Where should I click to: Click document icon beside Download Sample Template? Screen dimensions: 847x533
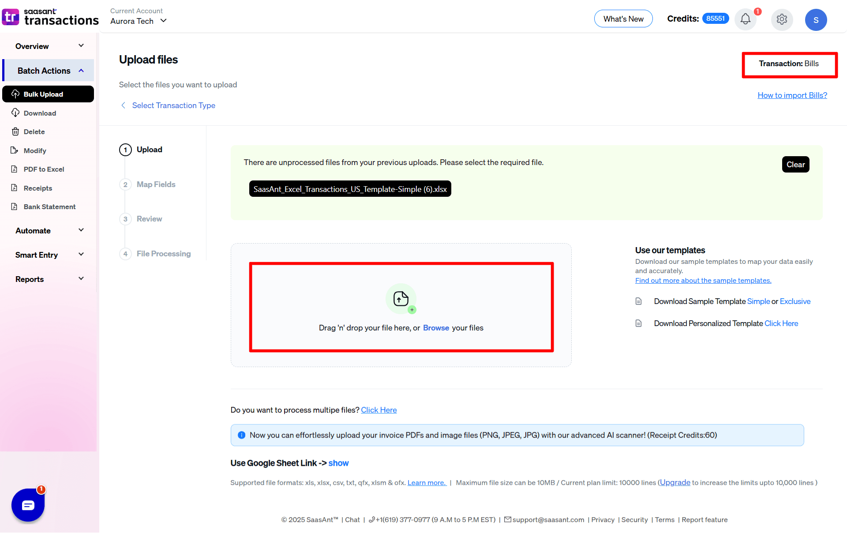tap(638, 301)
